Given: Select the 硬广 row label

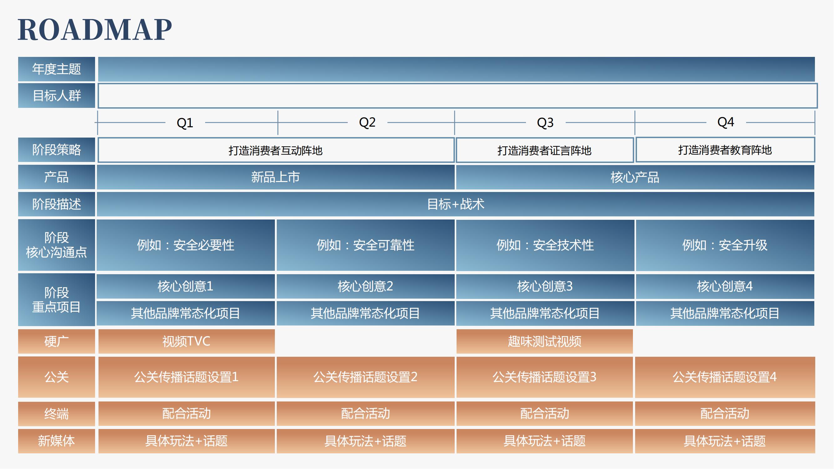Looking at the screenshot, I should [56, 341].
